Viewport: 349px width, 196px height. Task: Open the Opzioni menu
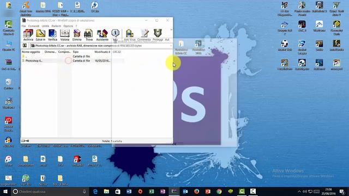coord(68,26)
